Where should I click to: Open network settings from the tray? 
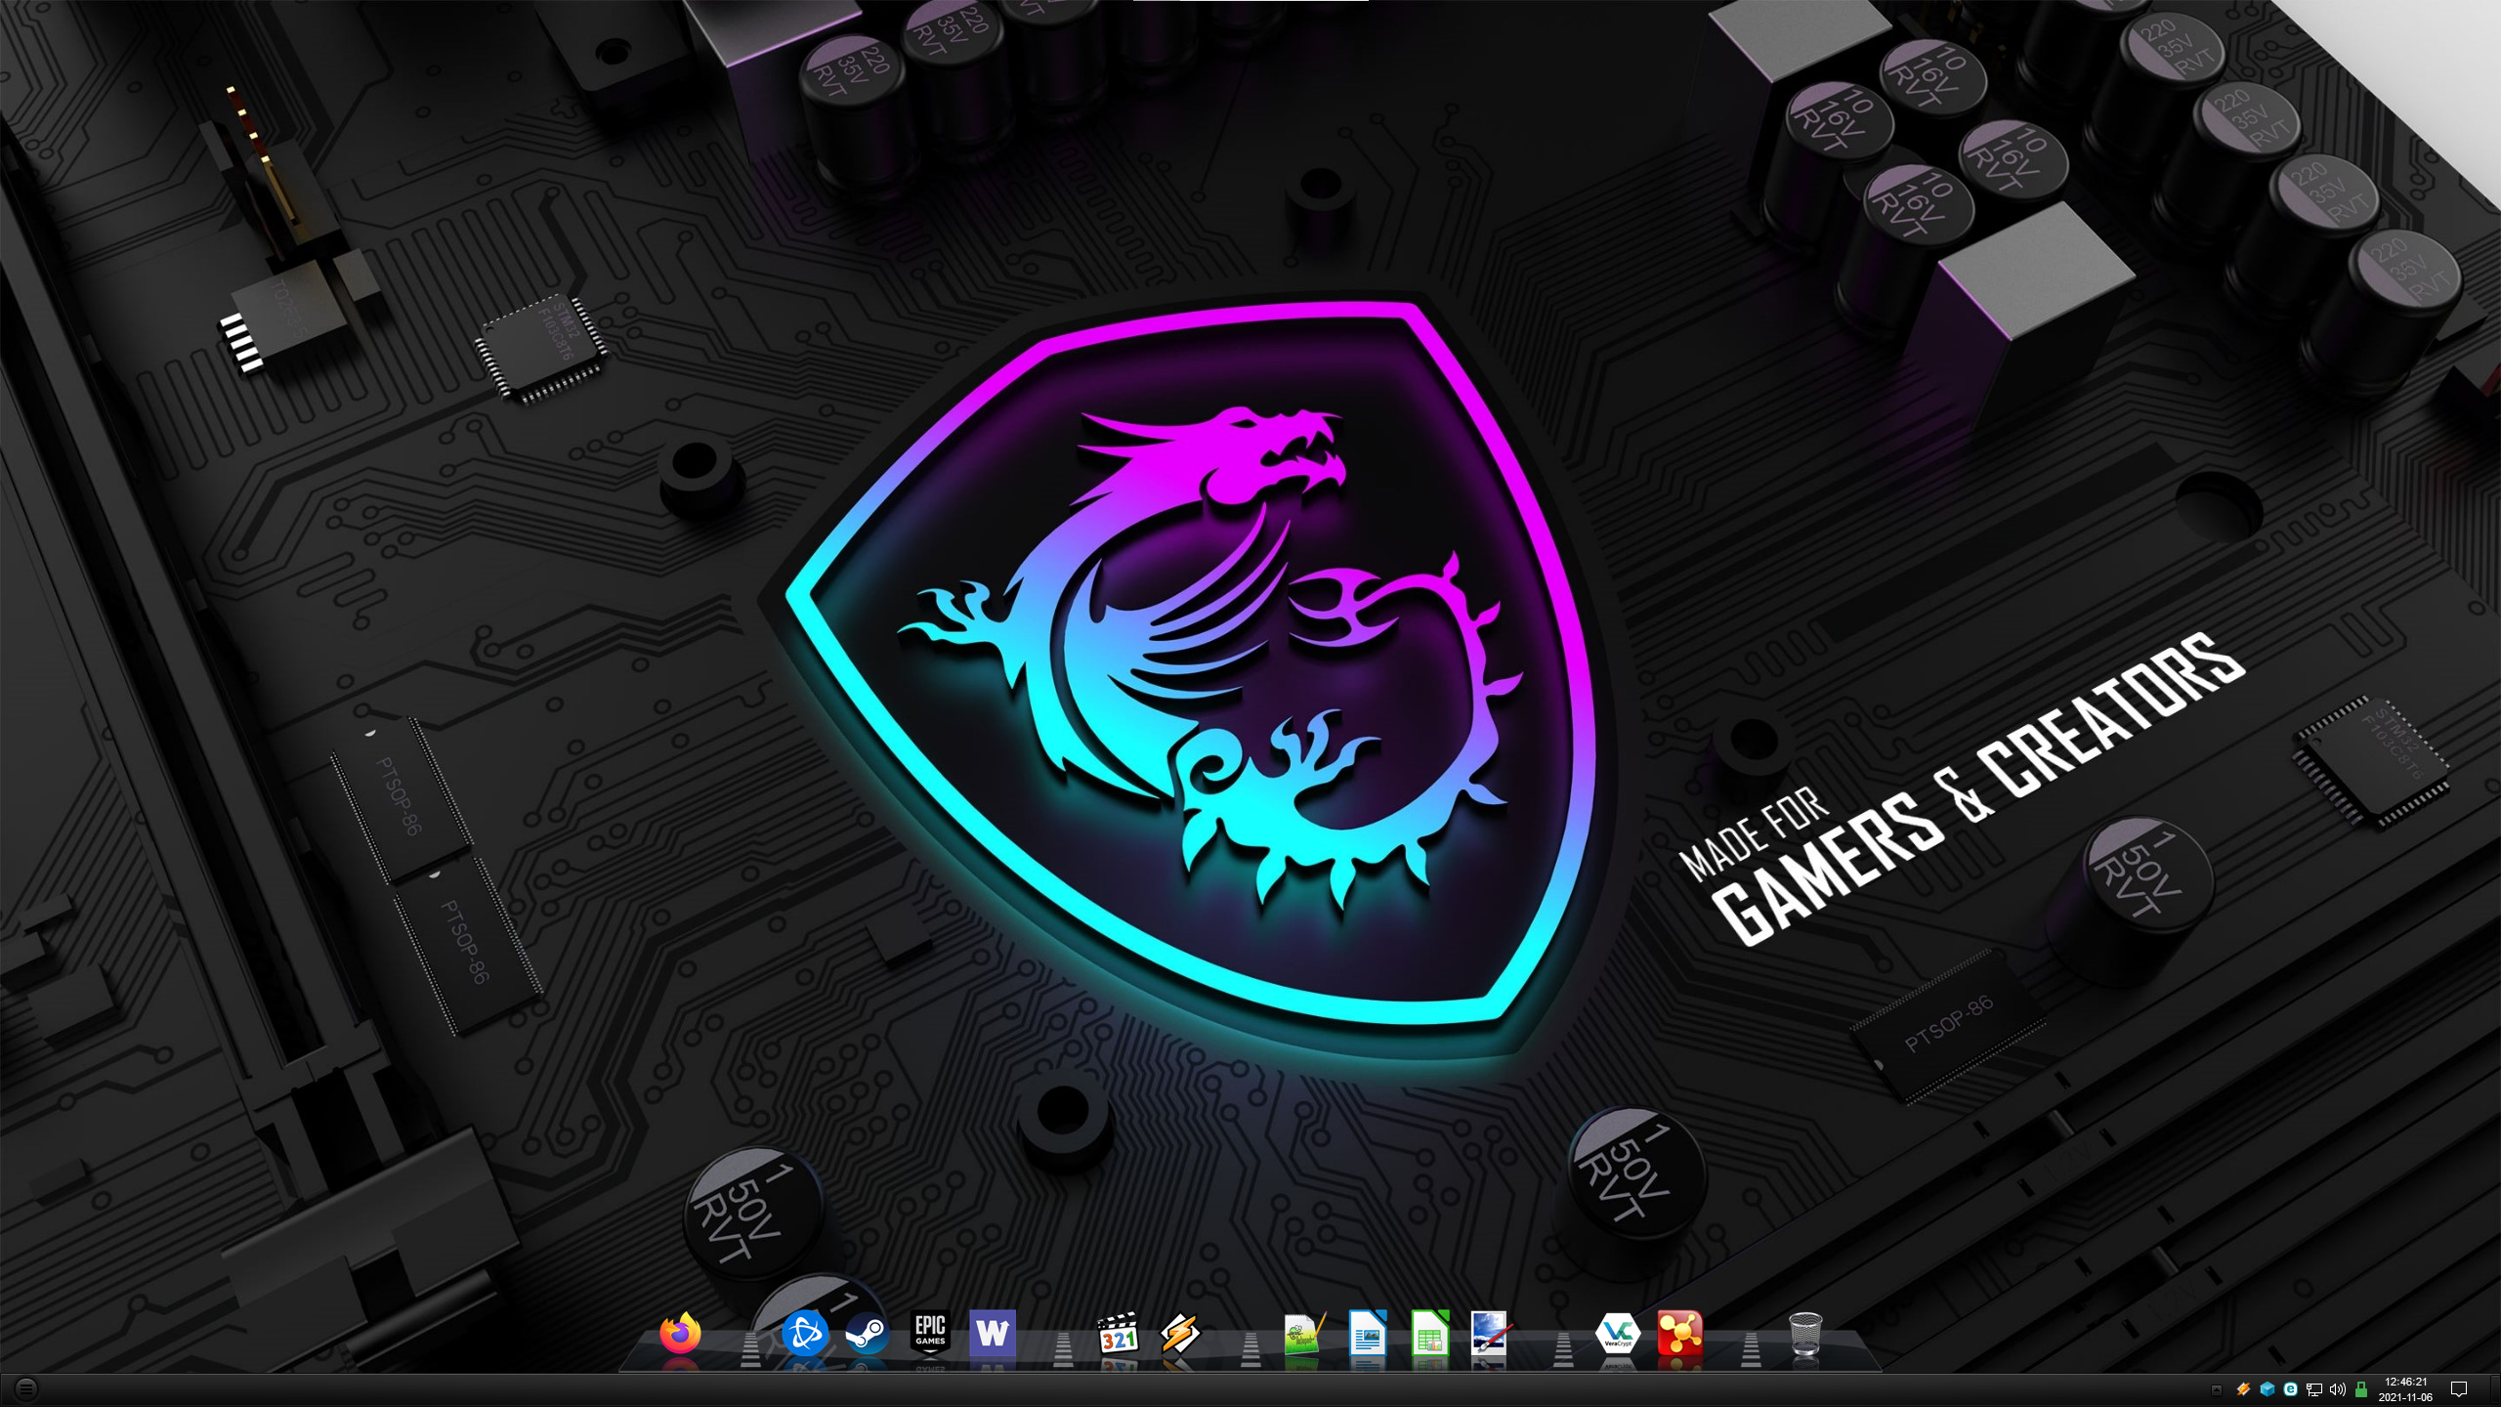[2314, 1389]
